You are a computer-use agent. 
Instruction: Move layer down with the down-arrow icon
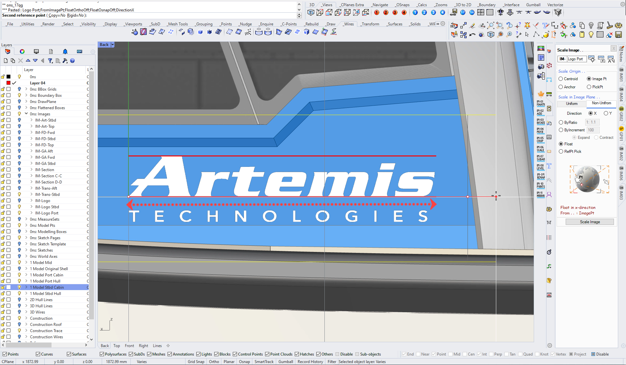35,61
